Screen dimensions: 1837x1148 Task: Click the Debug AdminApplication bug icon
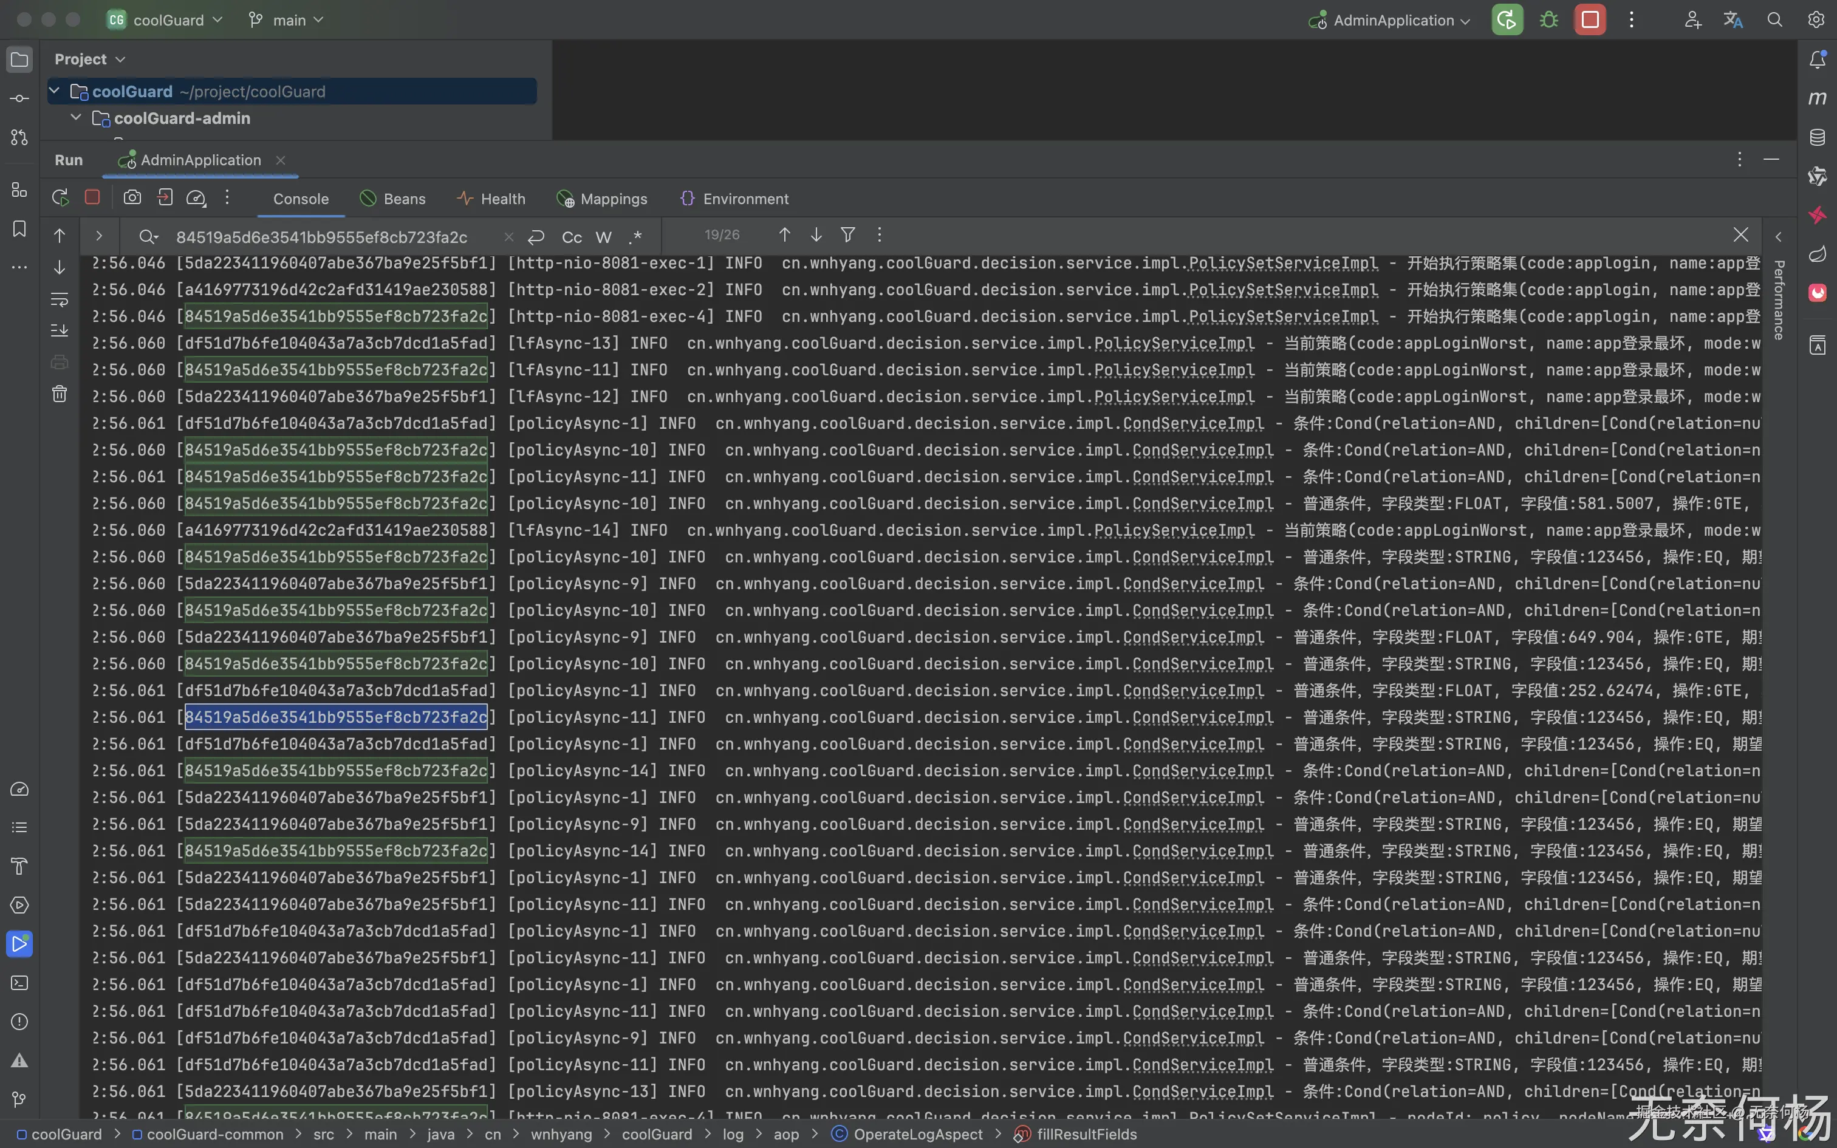point(1548,21)
